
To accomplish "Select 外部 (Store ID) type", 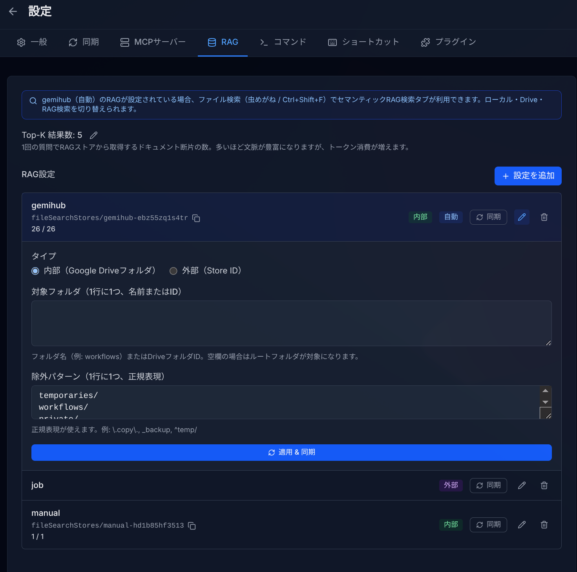I will coord(173,271).
